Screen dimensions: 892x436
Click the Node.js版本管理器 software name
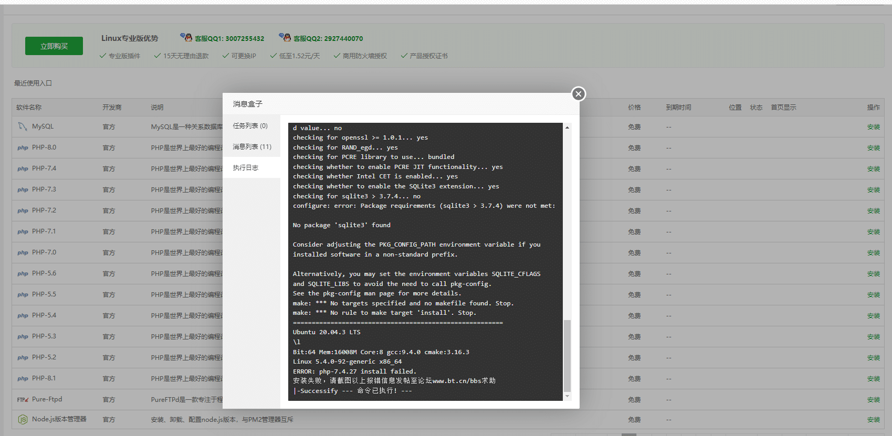point(59,419)
